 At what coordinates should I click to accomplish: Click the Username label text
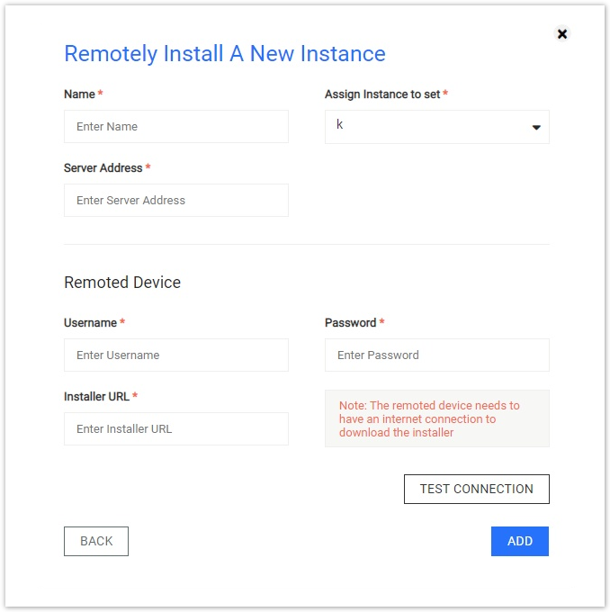(x=90, y=323)
